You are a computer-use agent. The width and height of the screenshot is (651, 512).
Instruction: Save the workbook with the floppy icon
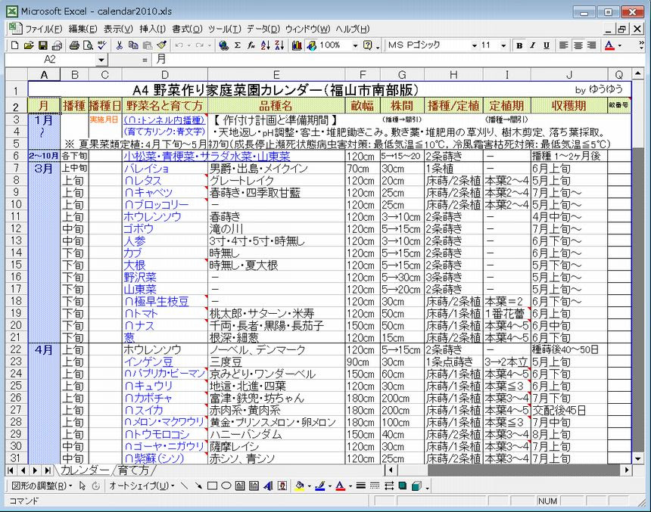coord(42,45)
